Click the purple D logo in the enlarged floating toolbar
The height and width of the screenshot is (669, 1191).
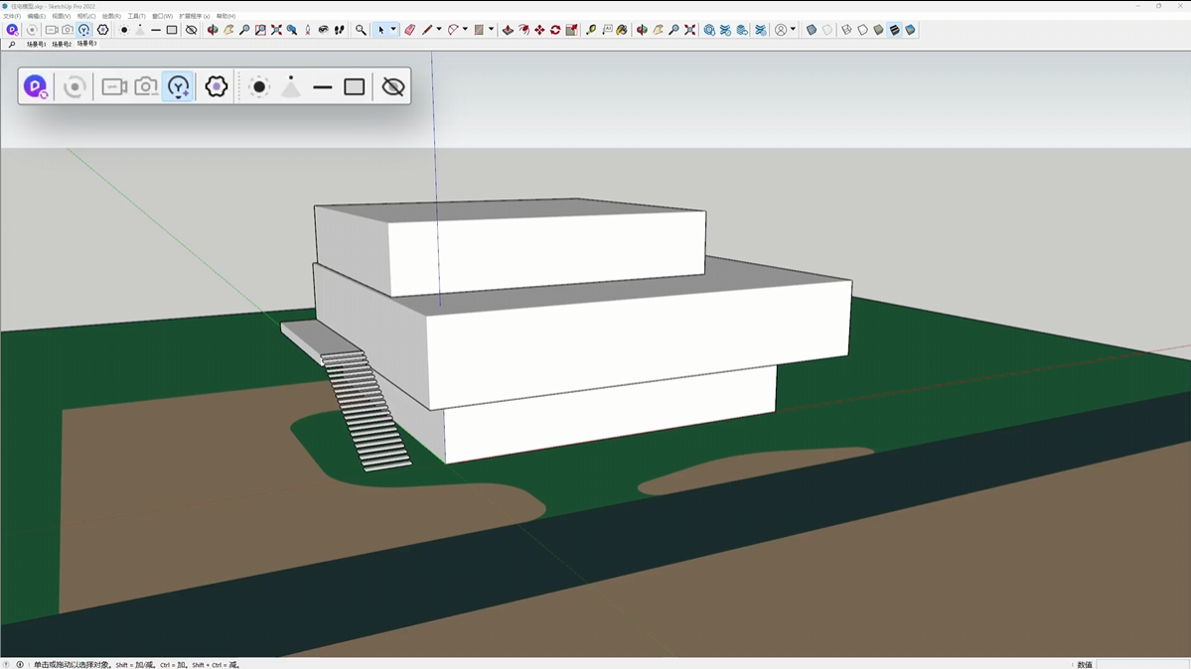[36, 87]
